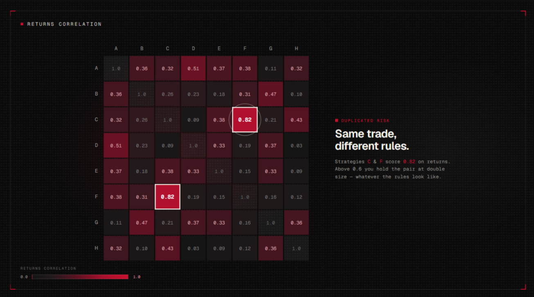Click the 0.37 cell in row D, column G
This screenshot has width=534, height=297.
click(270, 145)
